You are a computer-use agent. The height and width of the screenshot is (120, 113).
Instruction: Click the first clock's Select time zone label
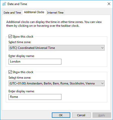pos(20,42)
